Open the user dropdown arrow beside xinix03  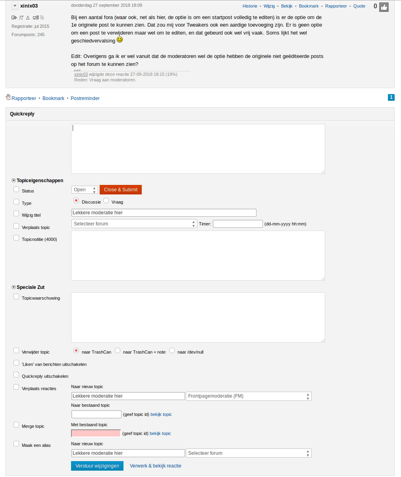tap(15, 6)
